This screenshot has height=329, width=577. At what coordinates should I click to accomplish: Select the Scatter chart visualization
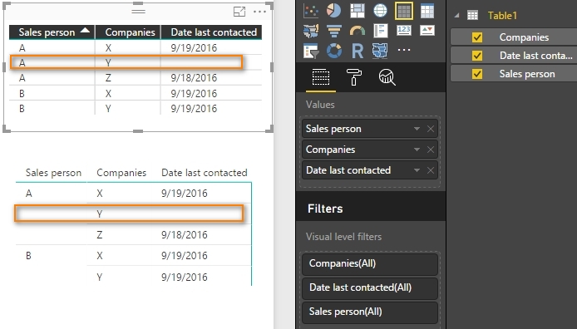pos(311,11)
